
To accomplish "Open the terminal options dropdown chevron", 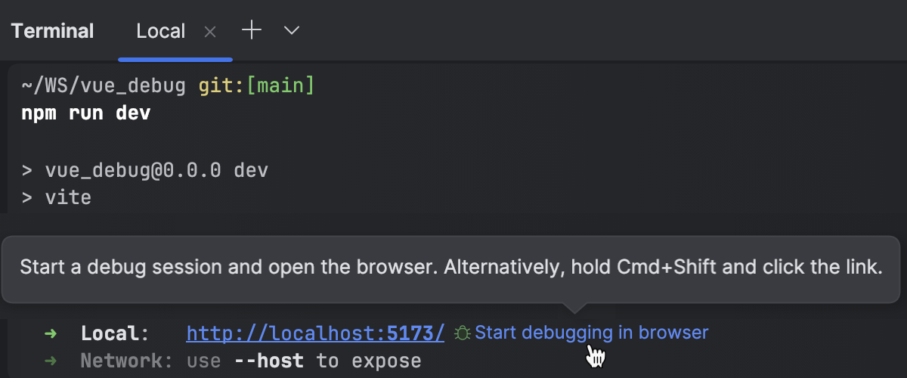I will 291,31.
